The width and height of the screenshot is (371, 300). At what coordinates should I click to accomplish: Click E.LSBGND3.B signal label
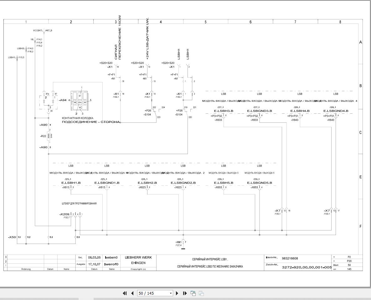coord(260,111)
